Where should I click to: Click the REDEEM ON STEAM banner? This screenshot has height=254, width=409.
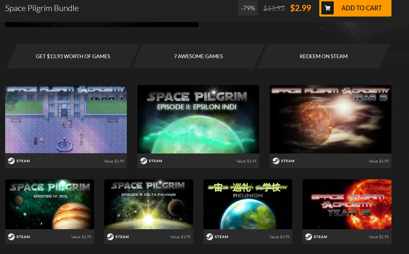(x=323, y=56)
